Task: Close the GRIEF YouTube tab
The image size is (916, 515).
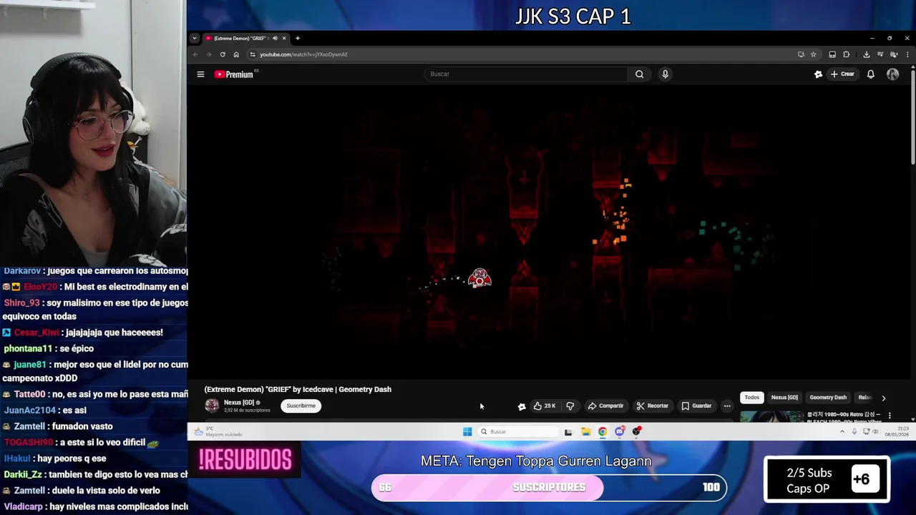Action: 284,38
